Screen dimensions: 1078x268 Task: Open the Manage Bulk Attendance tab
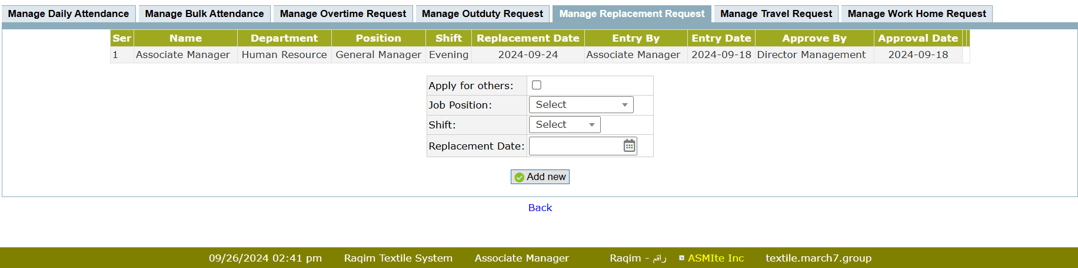tap(204, 13)
